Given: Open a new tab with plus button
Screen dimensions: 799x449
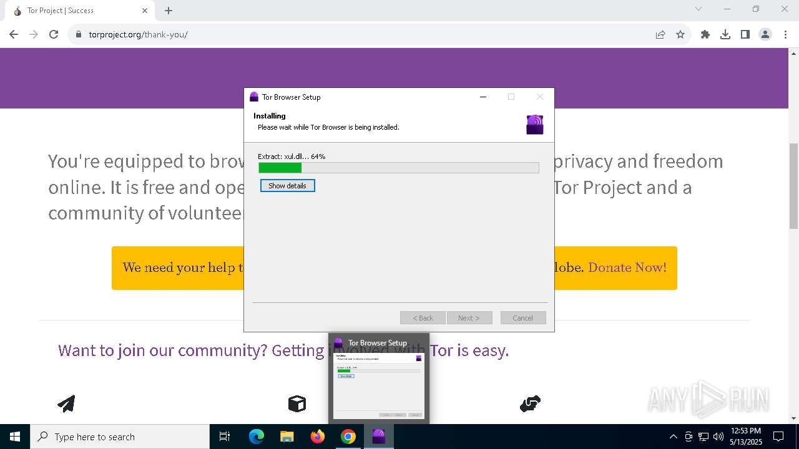Looking at the screenshot, I should pos(169,11).
